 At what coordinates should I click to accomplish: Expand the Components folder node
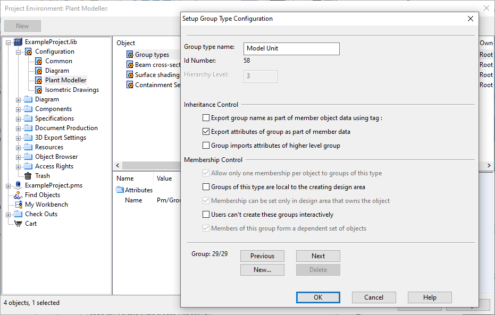click(19, 109)
